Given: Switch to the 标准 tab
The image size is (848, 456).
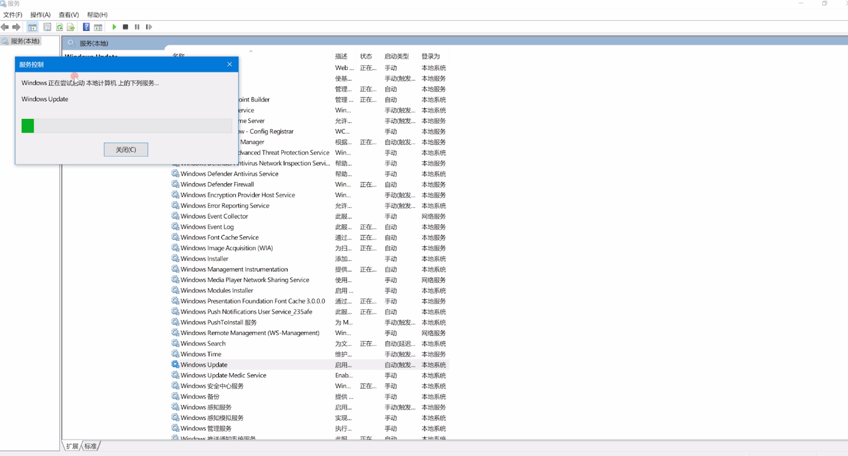Looking at the screenshot, I should (x=91, y=446).
